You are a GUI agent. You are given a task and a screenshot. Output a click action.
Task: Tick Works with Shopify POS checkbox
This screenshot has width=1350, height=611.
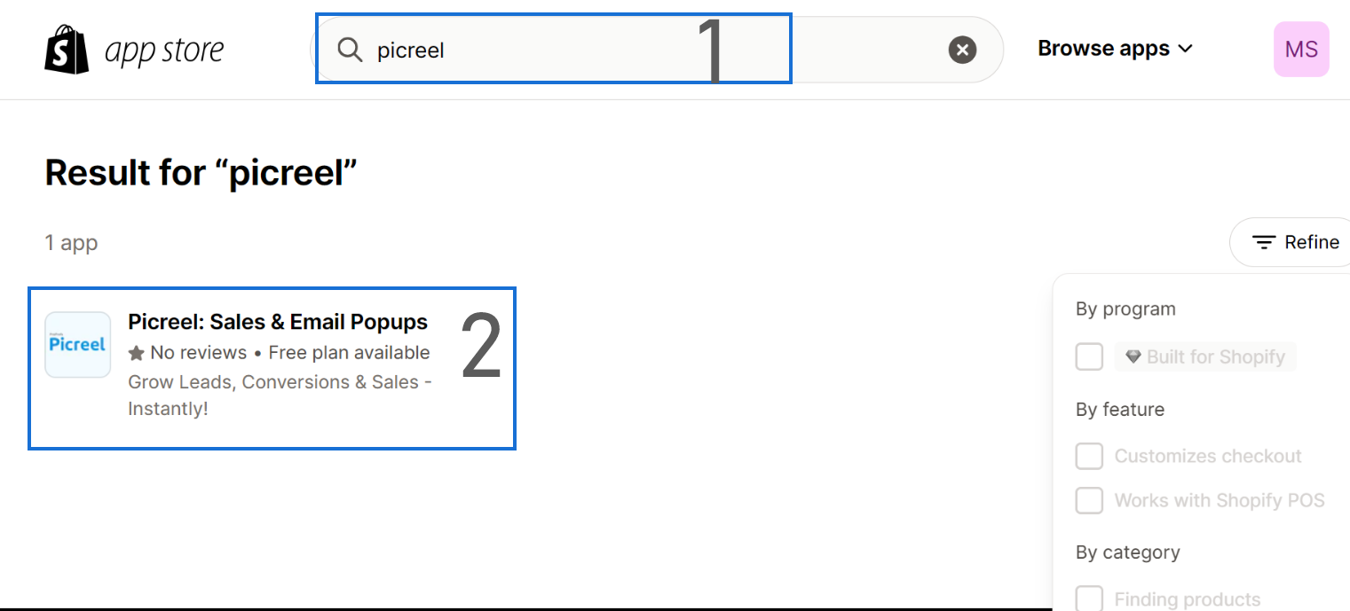pyautogui.click(x=1089, y=500)
